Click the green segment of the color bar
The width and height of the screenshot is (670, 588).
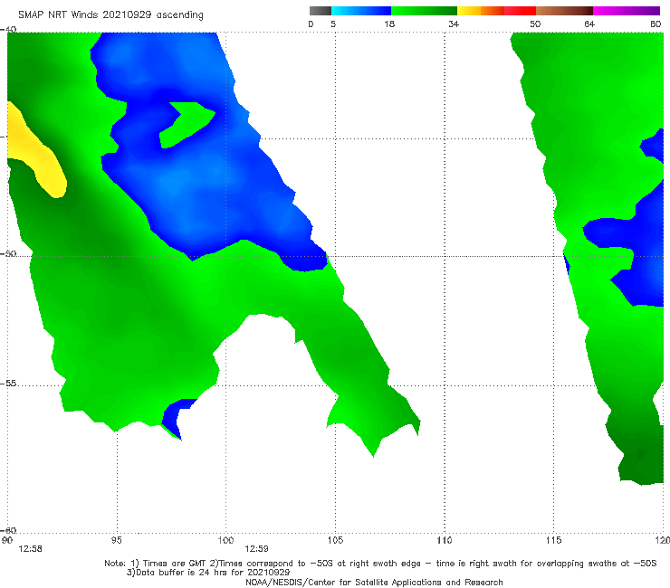[424, 11]
